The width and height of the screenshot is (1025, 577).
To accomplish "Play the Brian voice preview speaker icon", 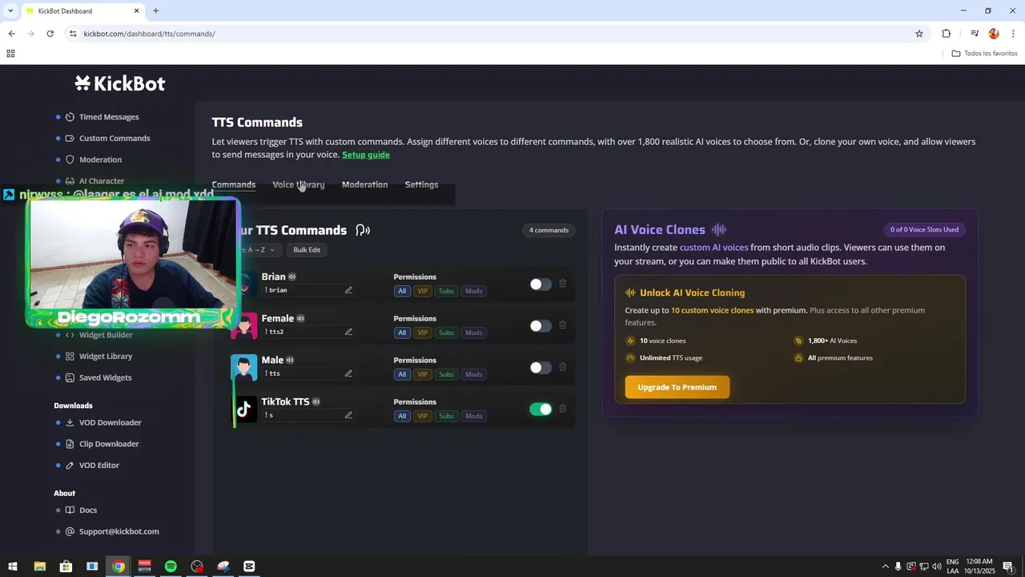I will tap(292, 276).
